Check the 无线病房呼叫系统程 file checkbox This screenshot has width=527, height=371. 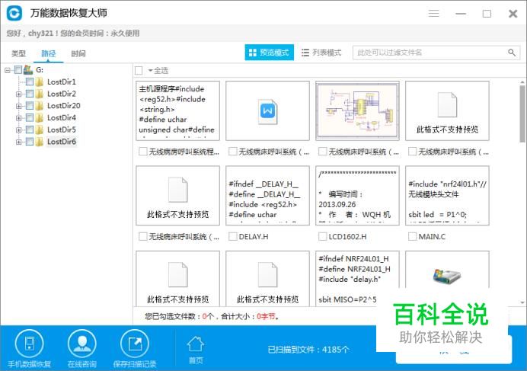(x=143, y=152)
